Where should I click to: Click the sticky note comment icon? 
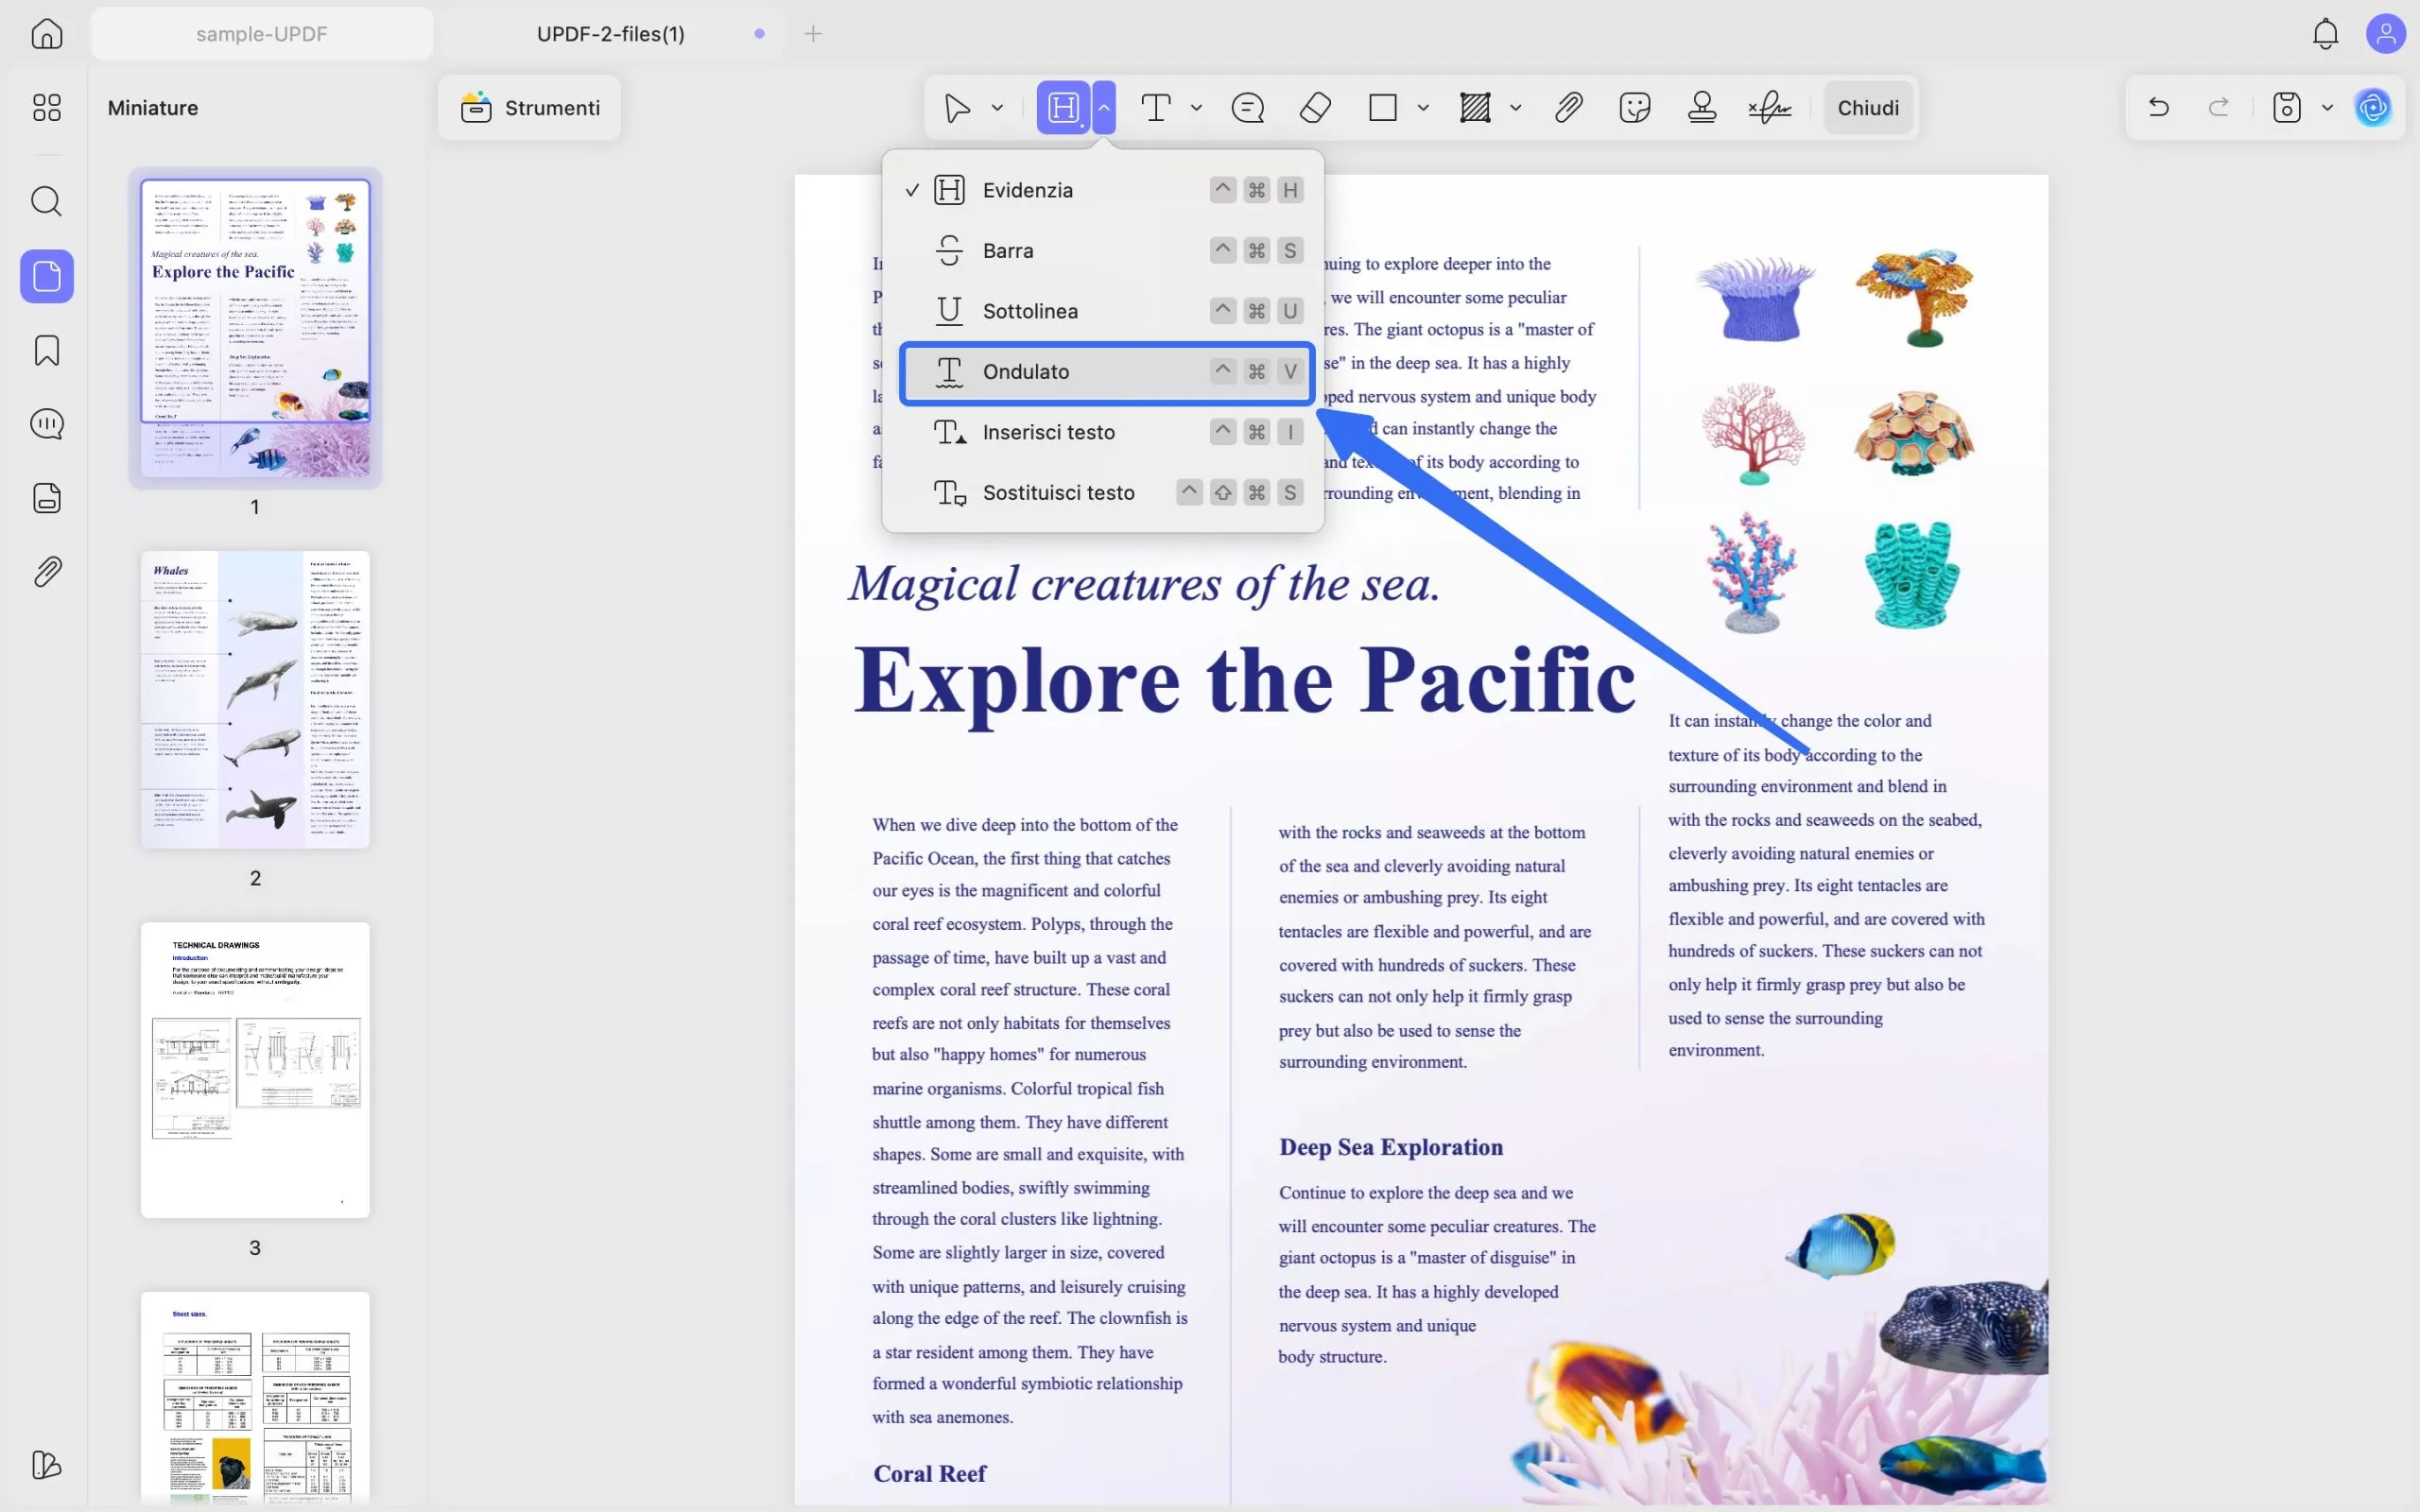tap(1247, 107)
